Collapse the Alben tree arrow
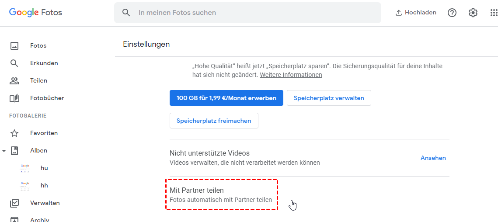Screen dimensions: 498x222 tap(4, 151)
